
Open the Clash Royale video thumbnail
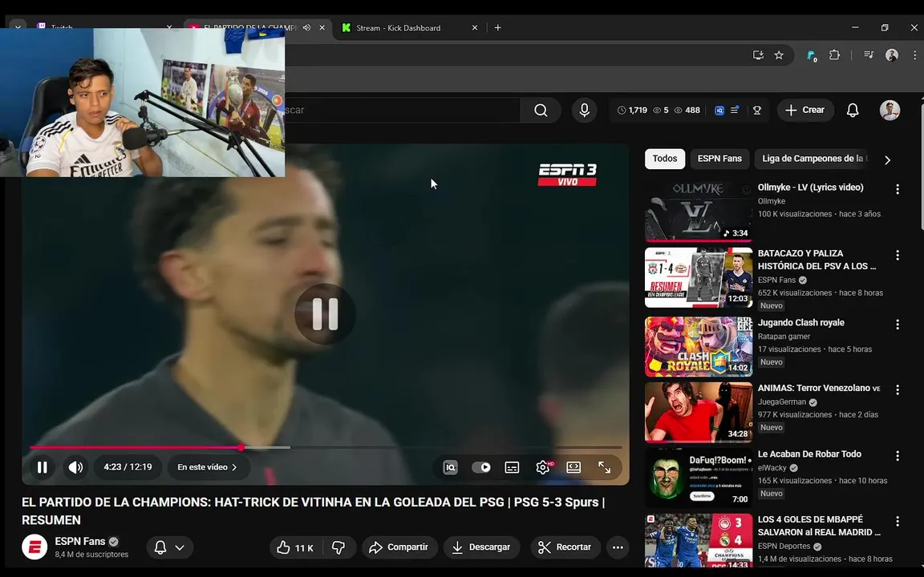tap(699, 347)
